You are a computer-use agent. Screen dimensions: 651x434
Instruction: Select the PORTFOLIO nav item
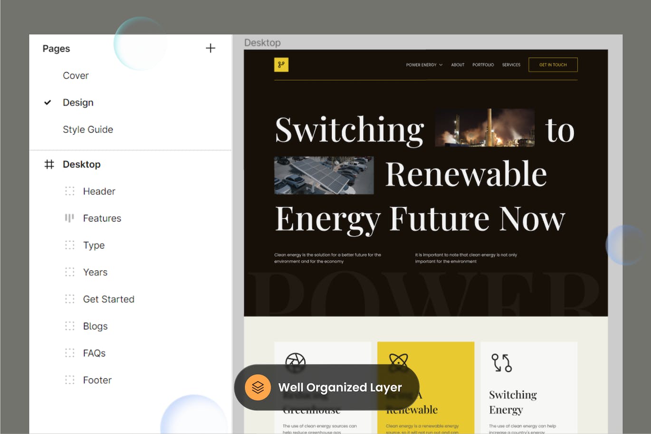(483, 65)
